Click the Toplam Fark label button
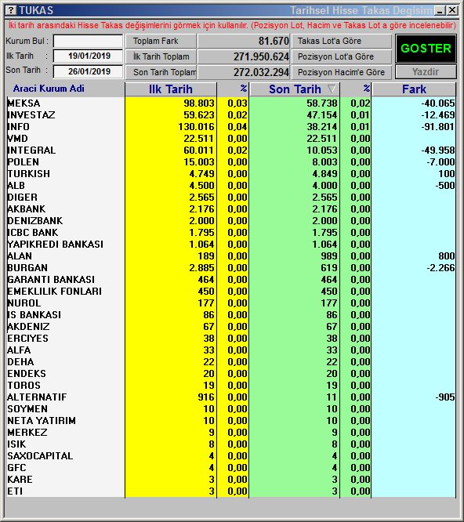The image size is (464, 522). 161,41
